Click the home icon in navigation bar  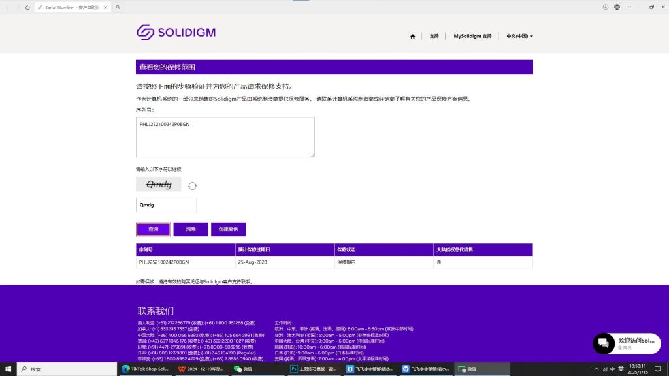point(412,36)
